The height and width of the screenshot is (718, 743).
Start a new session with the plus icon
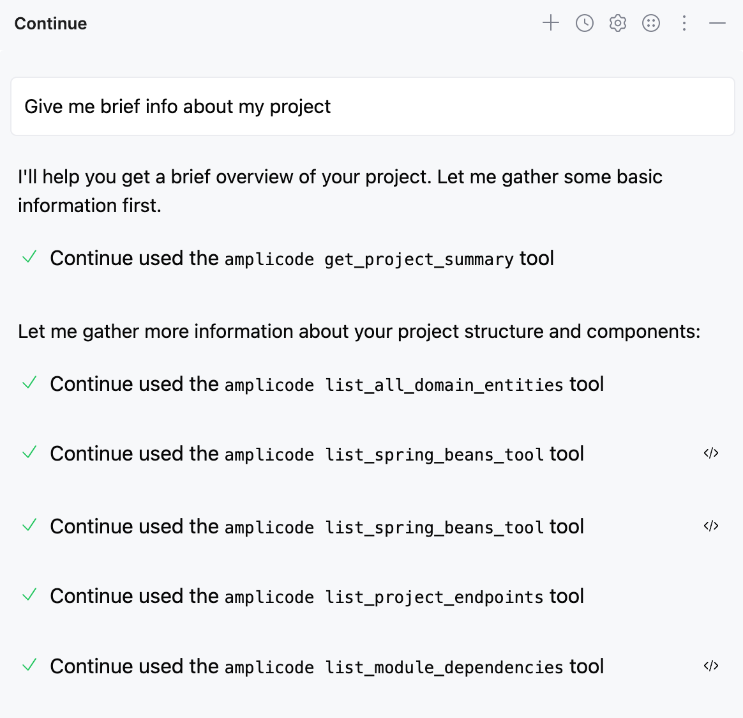tap(550, 24)
